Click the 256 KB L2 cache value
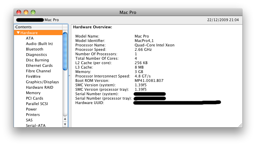 pos(141,63)
